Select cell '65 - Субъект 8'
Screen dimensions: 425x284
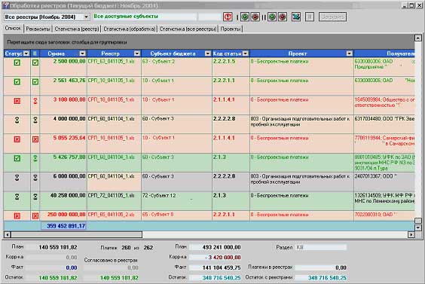pyautogui.click(x=177, y=215)
